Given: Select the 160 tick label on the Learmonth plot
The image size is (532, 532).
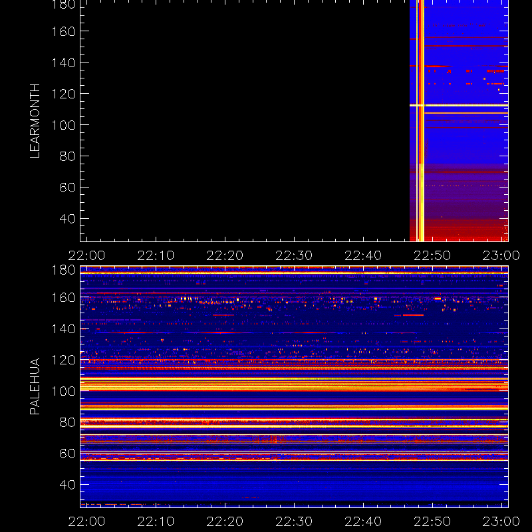Looking at the screenshot, I should point(63,31).
